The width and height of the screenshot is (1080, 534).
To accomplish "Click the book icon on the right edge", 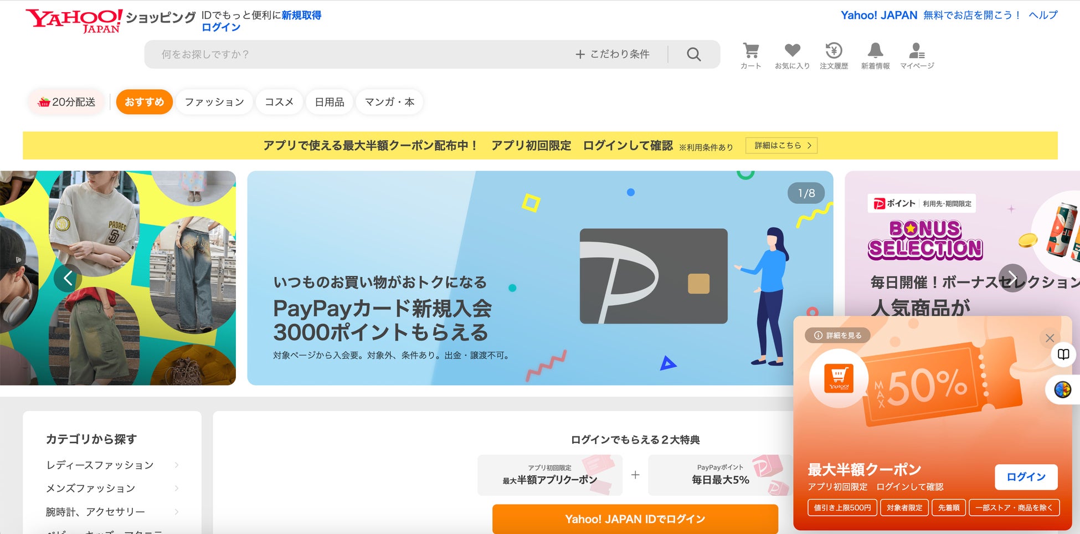I will coord(1063,355).
